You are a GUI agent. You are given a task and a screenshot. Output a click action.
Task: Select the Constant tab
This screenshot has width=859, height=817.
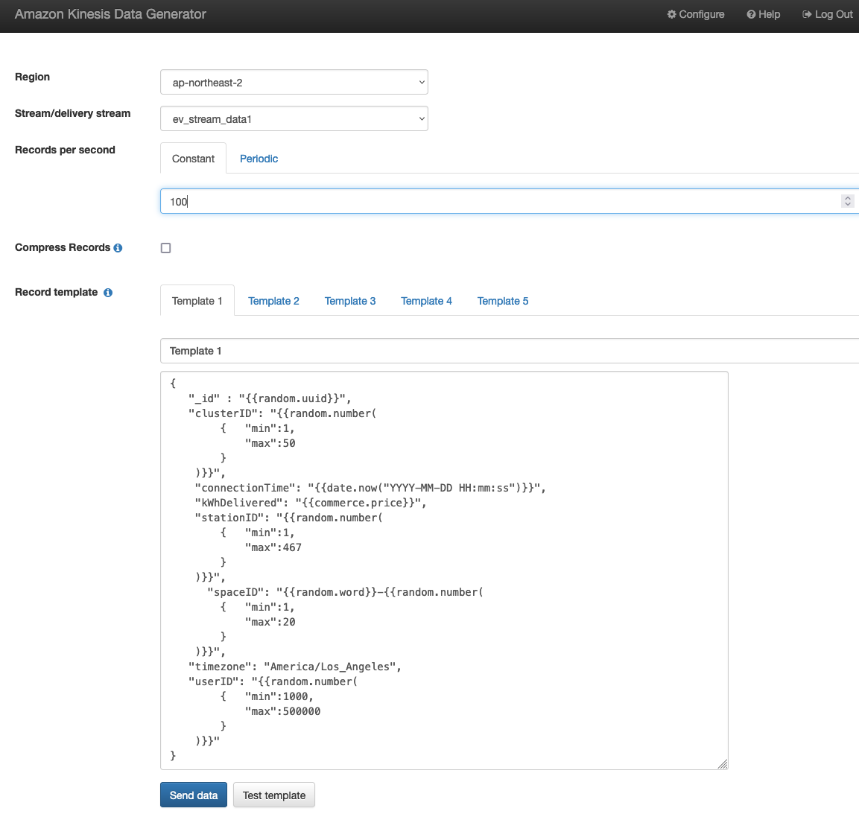[x=193, y=158]
